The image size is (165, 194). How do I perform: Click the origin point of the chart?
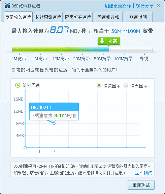[25, 148]
